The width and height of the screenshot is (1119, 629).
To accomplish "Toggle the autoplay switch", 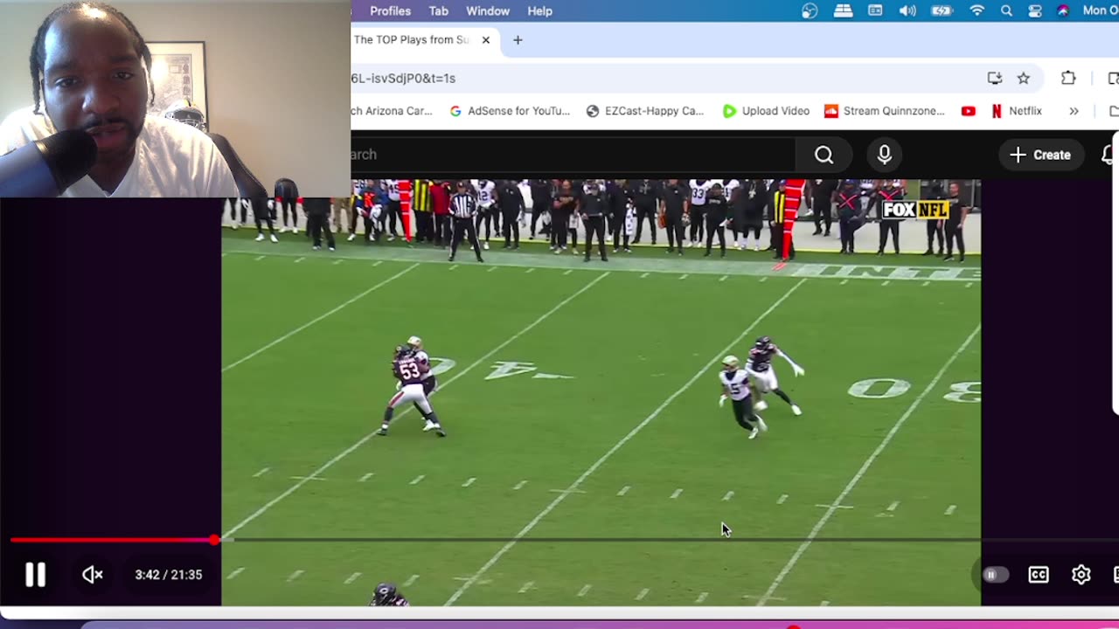I will (995, 574).
